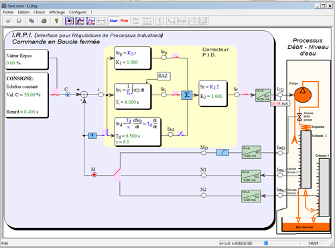Click the Copy toolbar icon
The width and height of the screenshot is (335, 248).
31,21
